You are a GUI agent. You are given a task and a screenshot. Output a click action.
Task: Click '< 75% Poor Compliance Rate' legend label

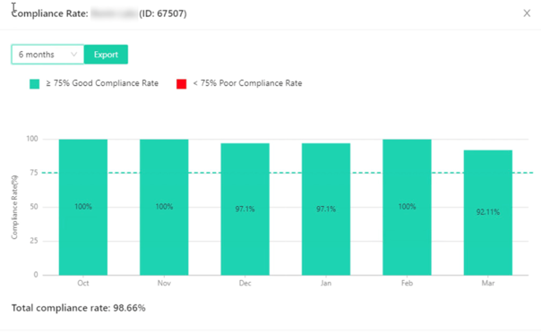click(x=247, y=83)
